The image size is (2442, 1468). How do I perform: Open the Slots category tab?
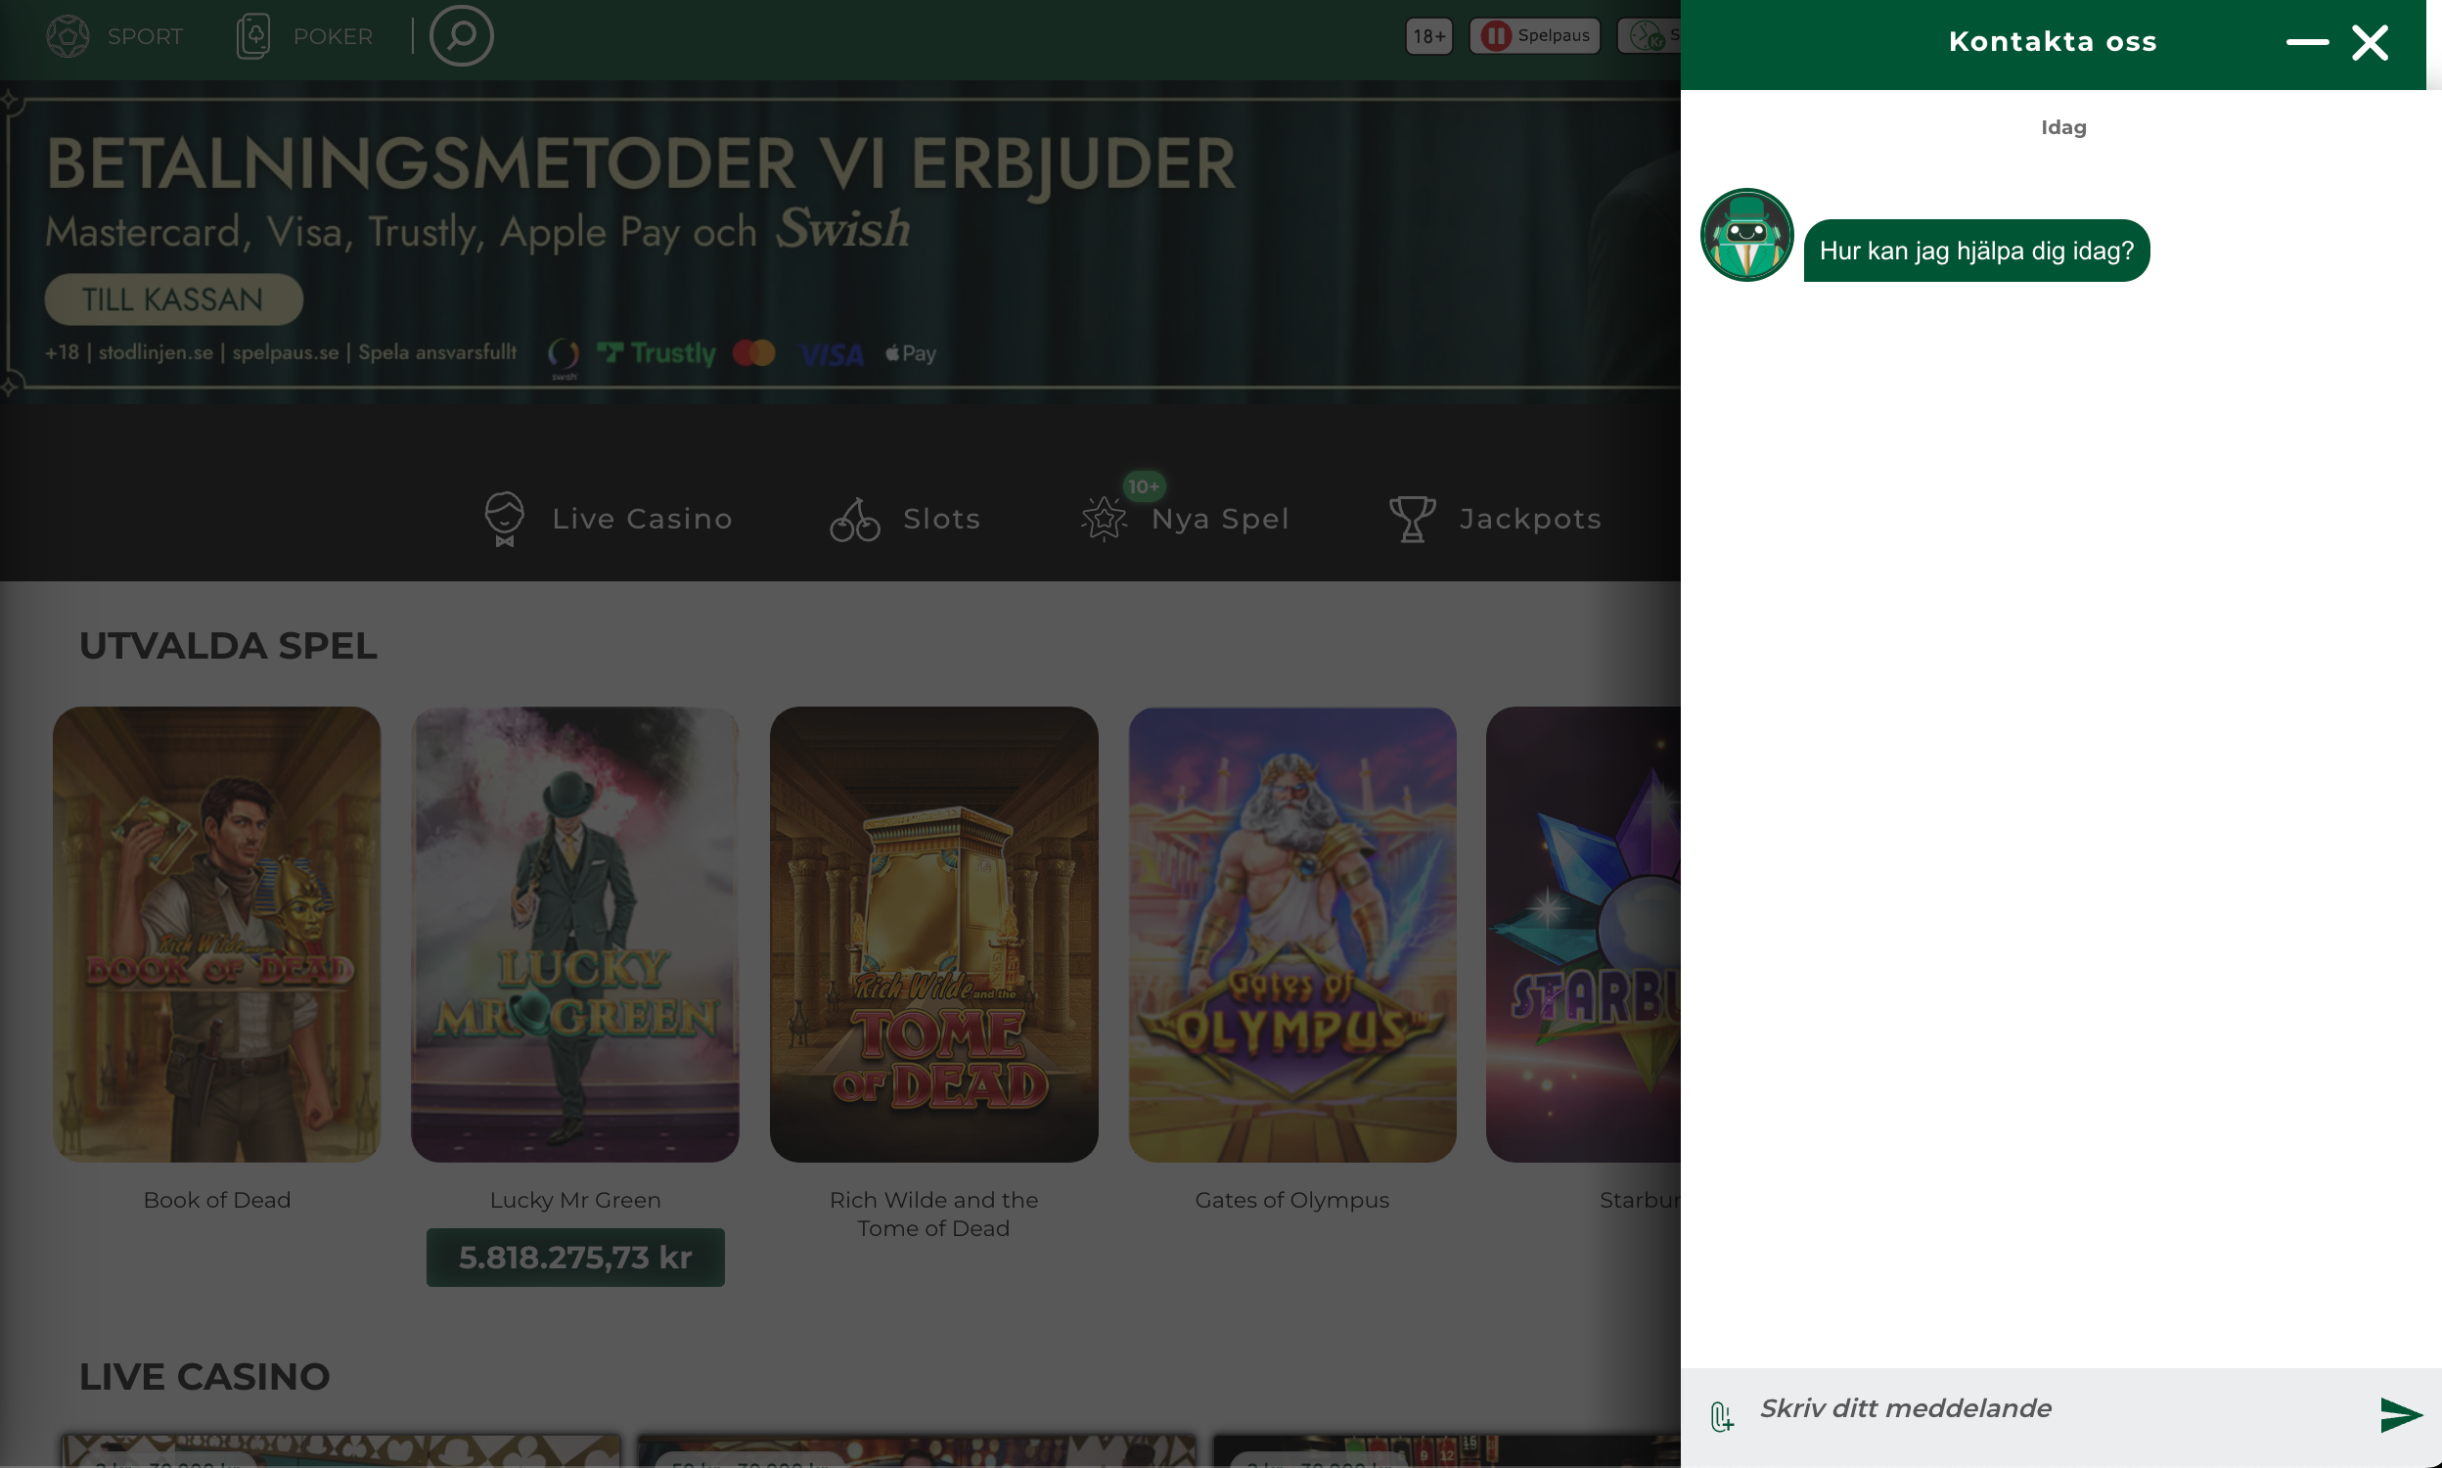click(x=905, y=519)
